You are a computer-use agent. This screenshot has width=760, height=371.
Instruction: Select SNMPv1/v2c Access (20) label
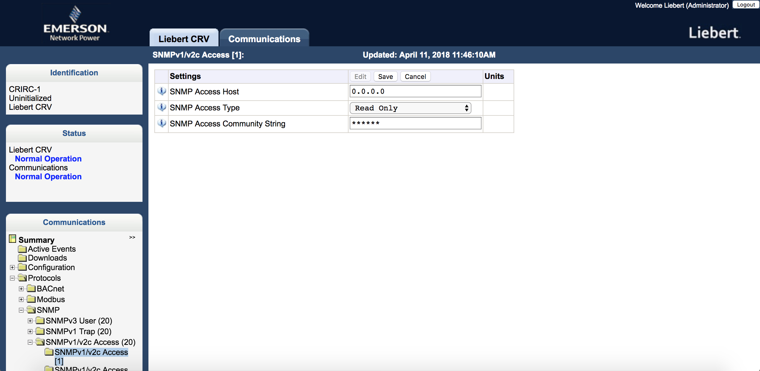(x=91, y=342)
